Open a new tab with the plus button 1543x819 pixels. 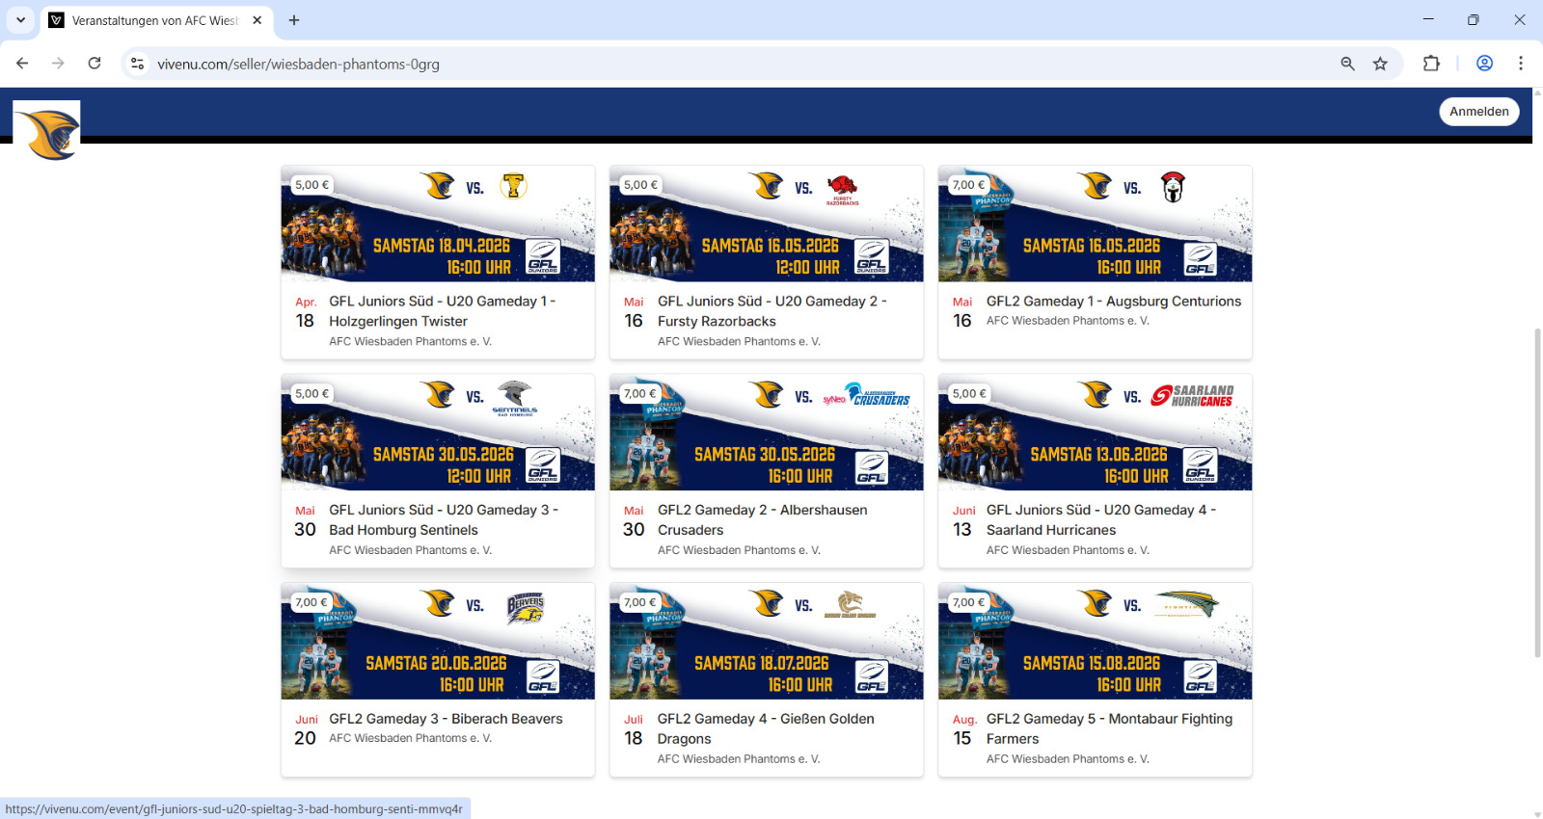(x=294, y=20)
